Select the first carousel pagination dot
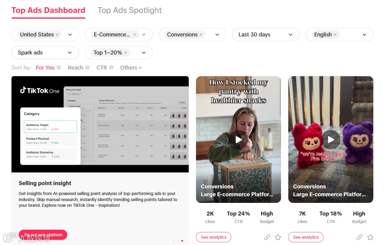The width and height of the screenshot is (389, 245). point(174,241)
